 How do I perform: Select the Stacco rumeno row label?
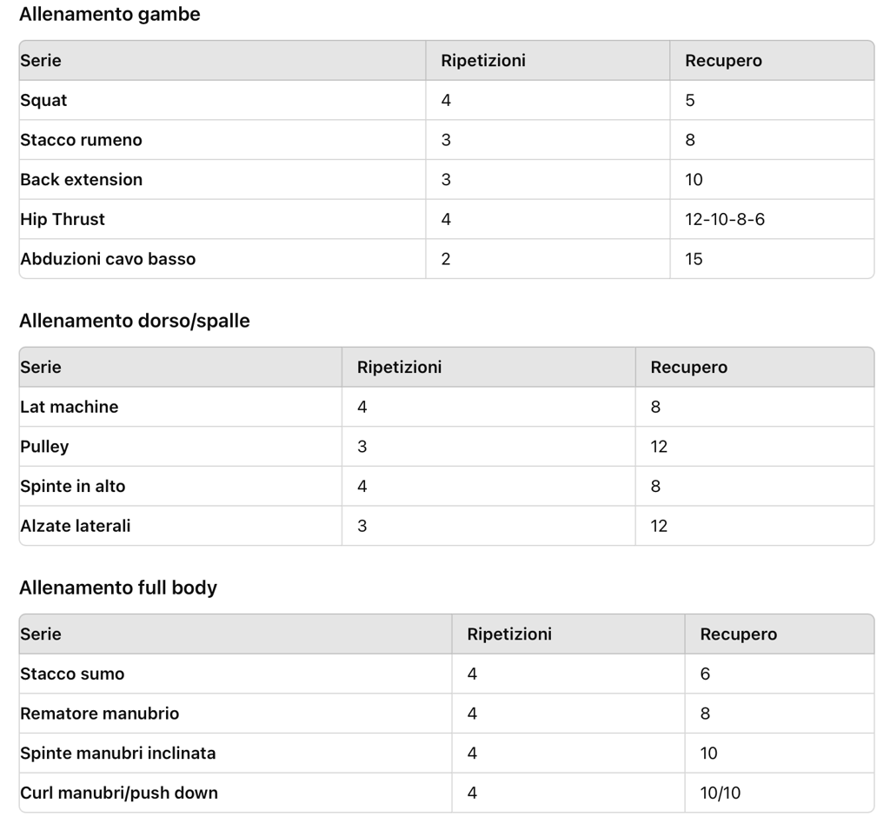click(x=81, y=140)
